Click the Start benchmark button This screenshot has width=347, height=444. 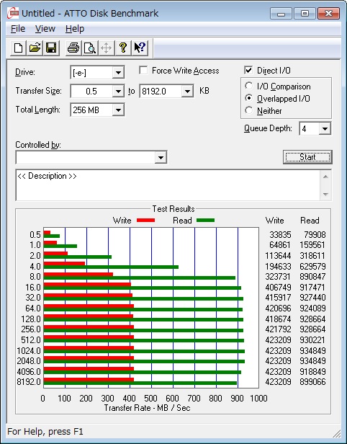click(307, 157)
